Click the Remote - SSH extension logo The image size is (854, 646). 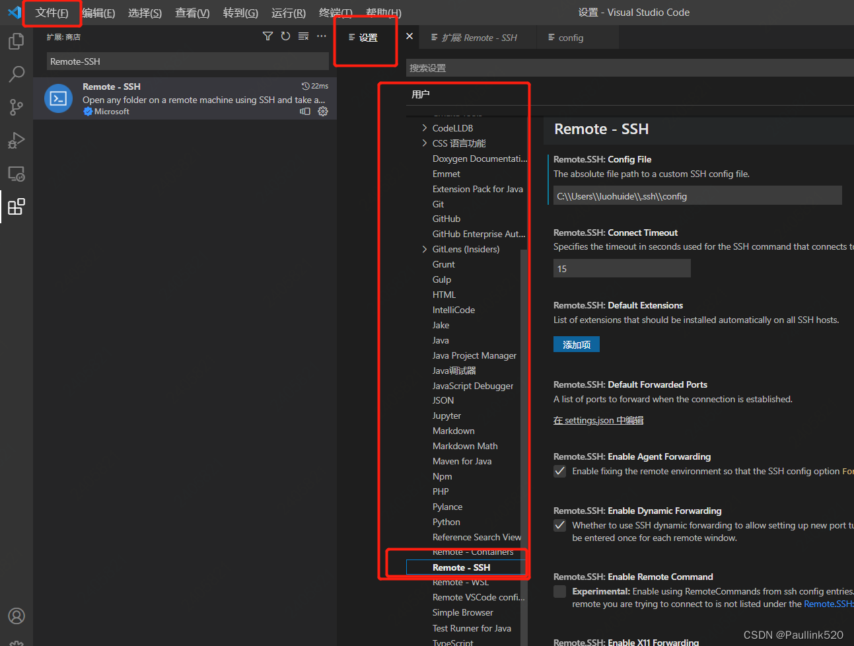58,98
